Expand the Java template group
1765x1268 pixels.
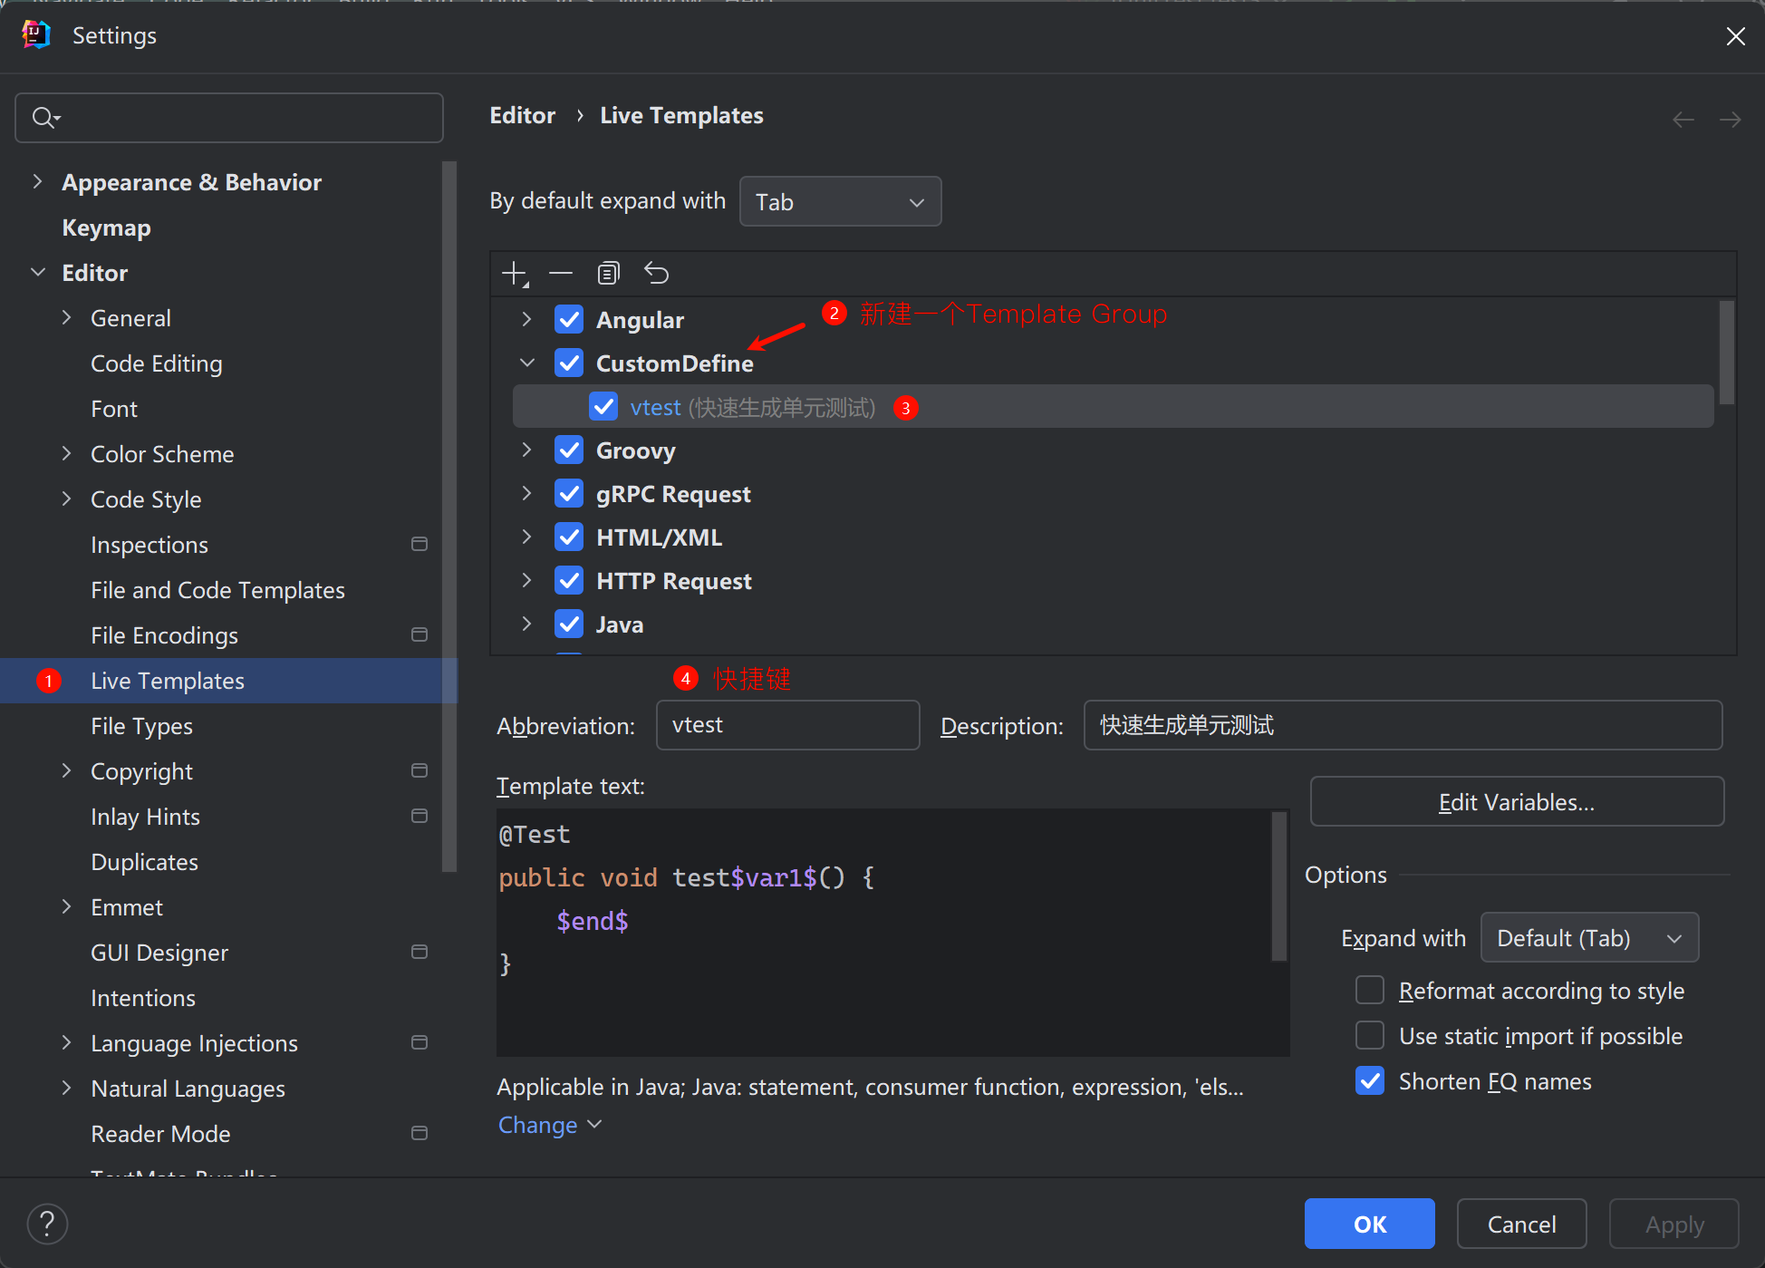[x=526, y=624]
